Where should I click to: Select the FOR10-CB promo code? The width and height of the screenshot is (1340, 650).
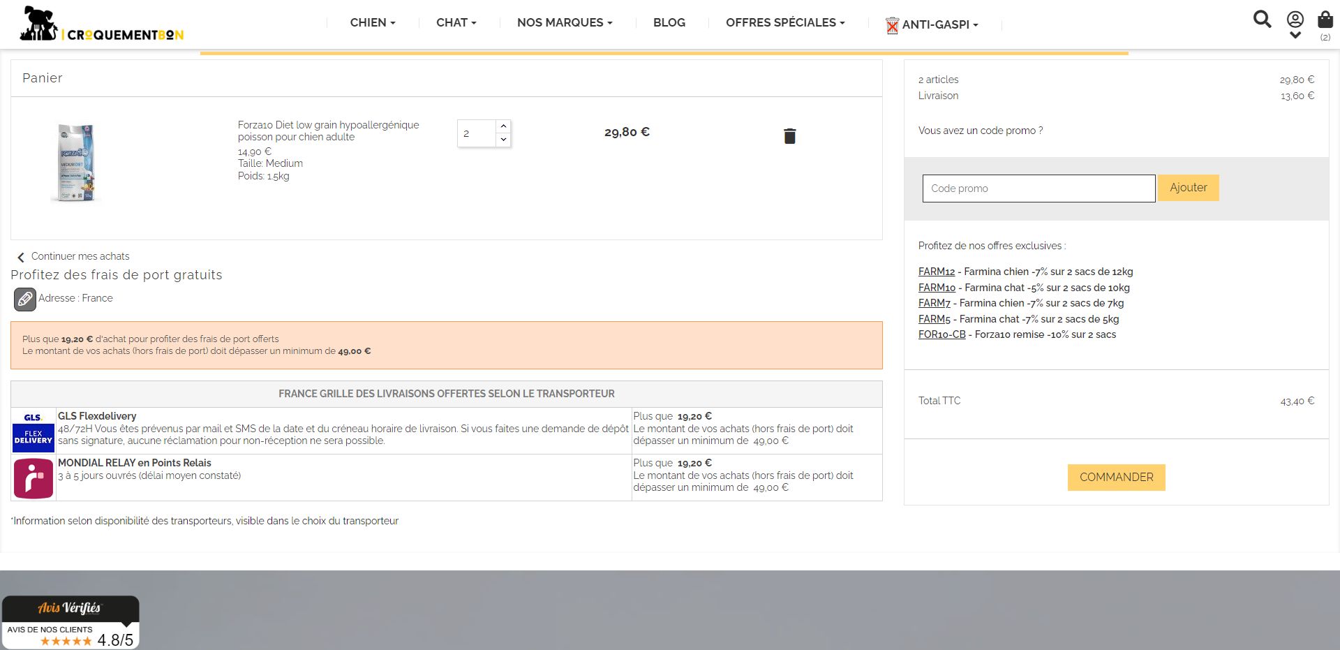click(942, 334)
